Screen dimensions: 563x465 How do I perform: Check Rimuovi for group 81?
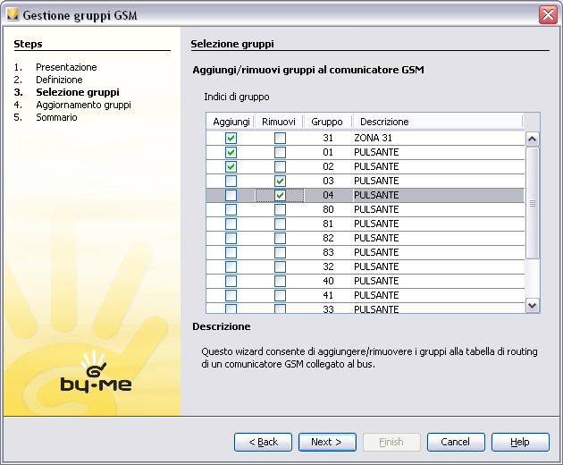click(x=280, y=224)
